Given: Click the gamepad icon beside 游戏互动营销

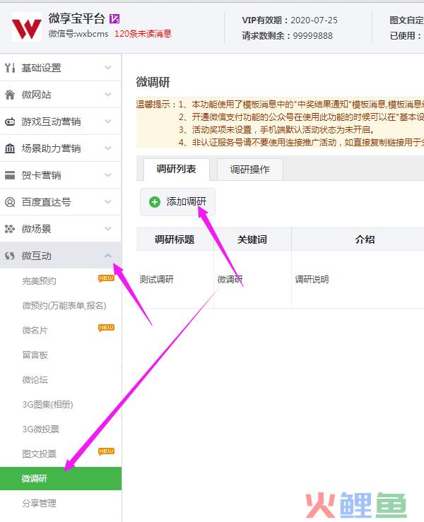Looking at the screenshot, I should [10, 121].
